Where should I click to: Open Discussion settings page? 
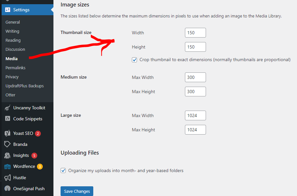[x=15, y=49]
